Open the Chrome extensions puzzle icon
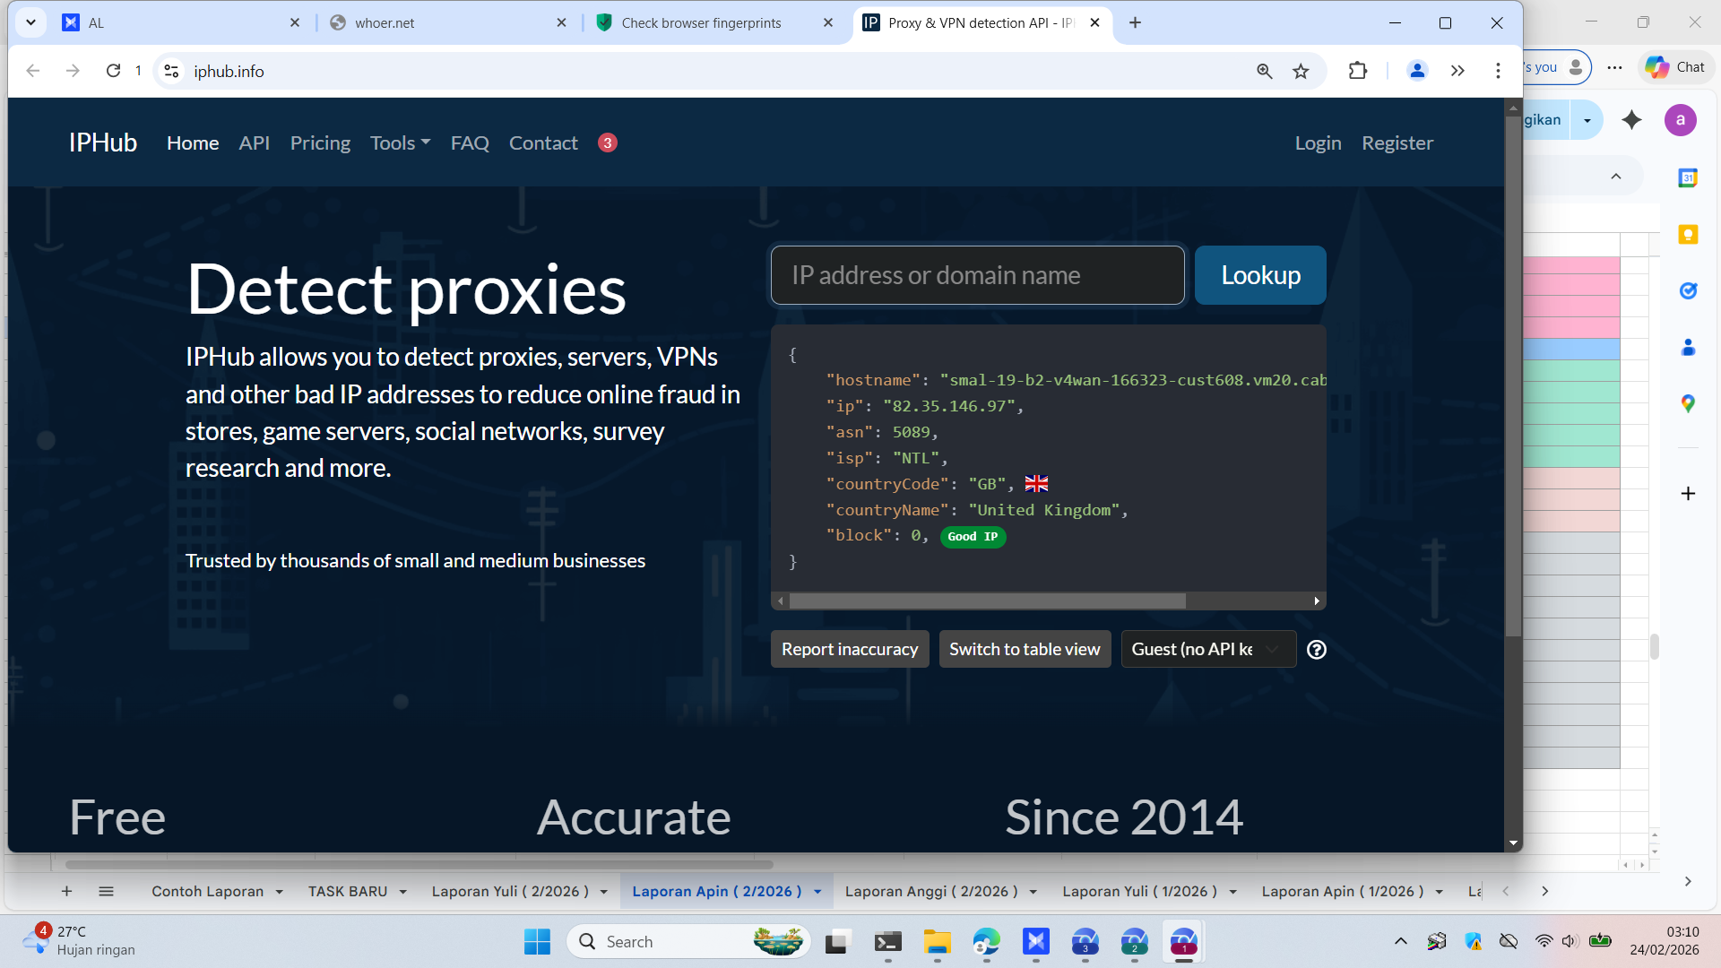This screenshot has width=1721, height=968. (1358, 71)
